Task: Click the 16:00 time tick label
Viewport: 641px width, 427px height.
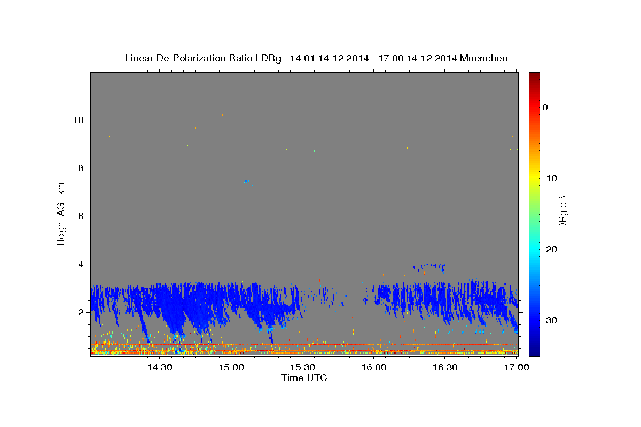Action: [374, 367]
